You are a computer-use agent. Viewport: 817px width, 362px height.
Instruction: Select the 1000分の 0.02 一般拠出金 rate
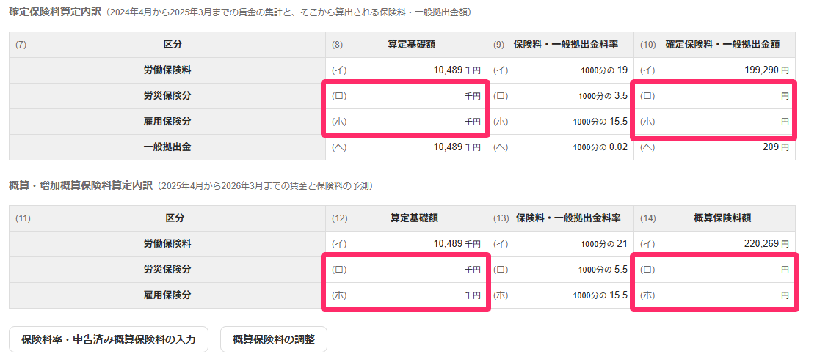(600, 147)
